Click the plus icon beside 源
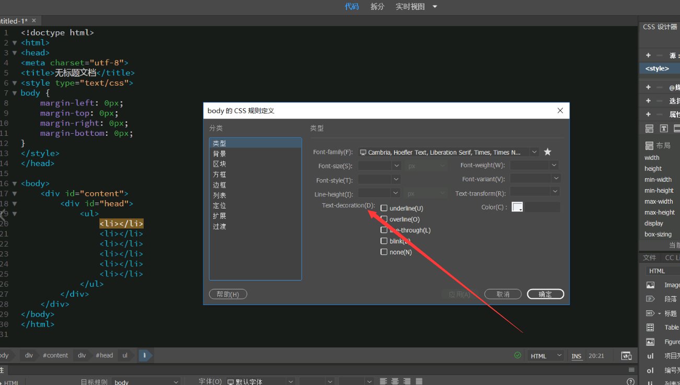Screen dimensions: 680x385 point(648,55)
